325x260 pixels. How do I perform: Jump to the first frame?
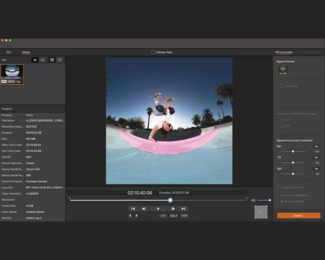tap(133, 208)
